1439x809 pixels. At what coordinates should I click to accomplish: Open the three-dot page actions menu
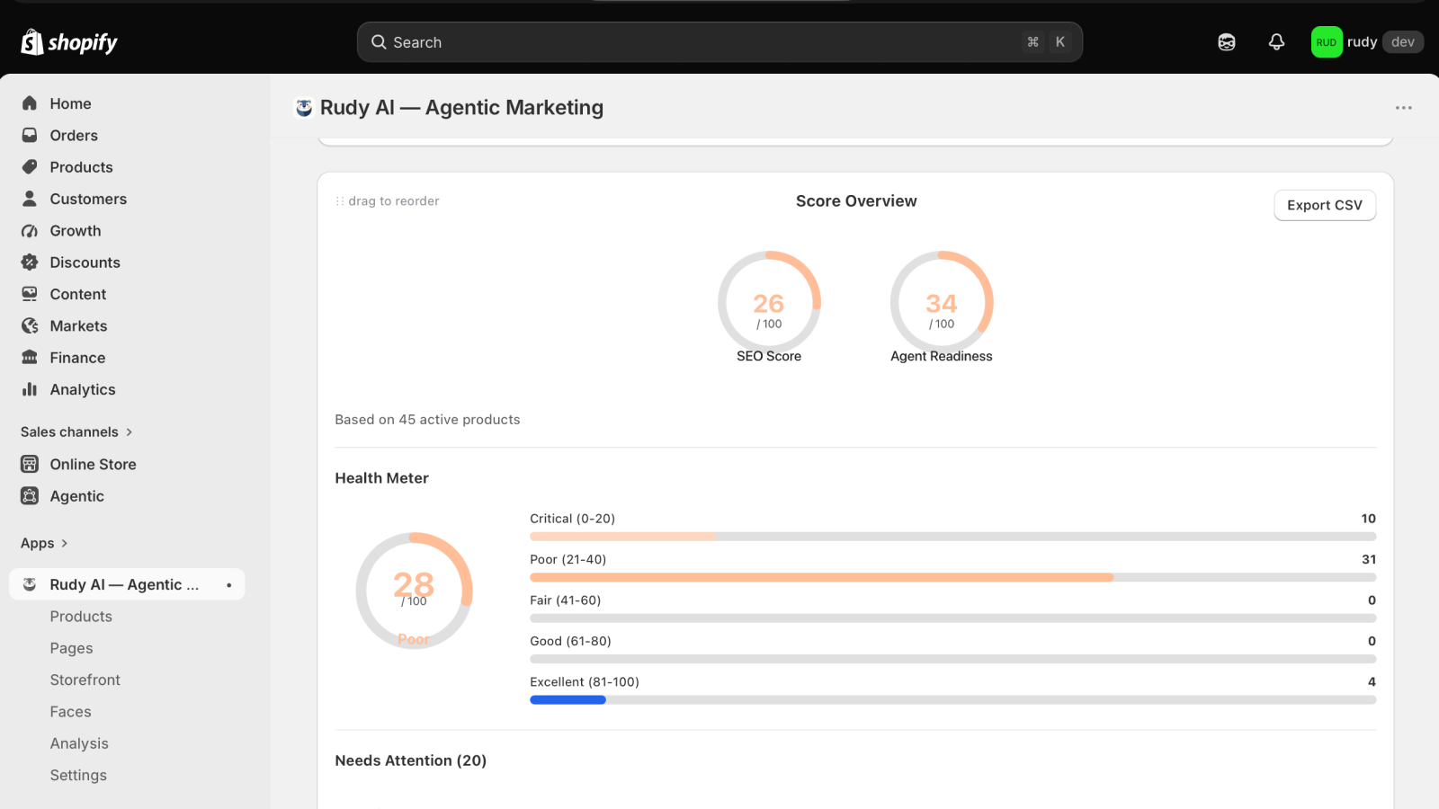click(x=1404, y=108)
